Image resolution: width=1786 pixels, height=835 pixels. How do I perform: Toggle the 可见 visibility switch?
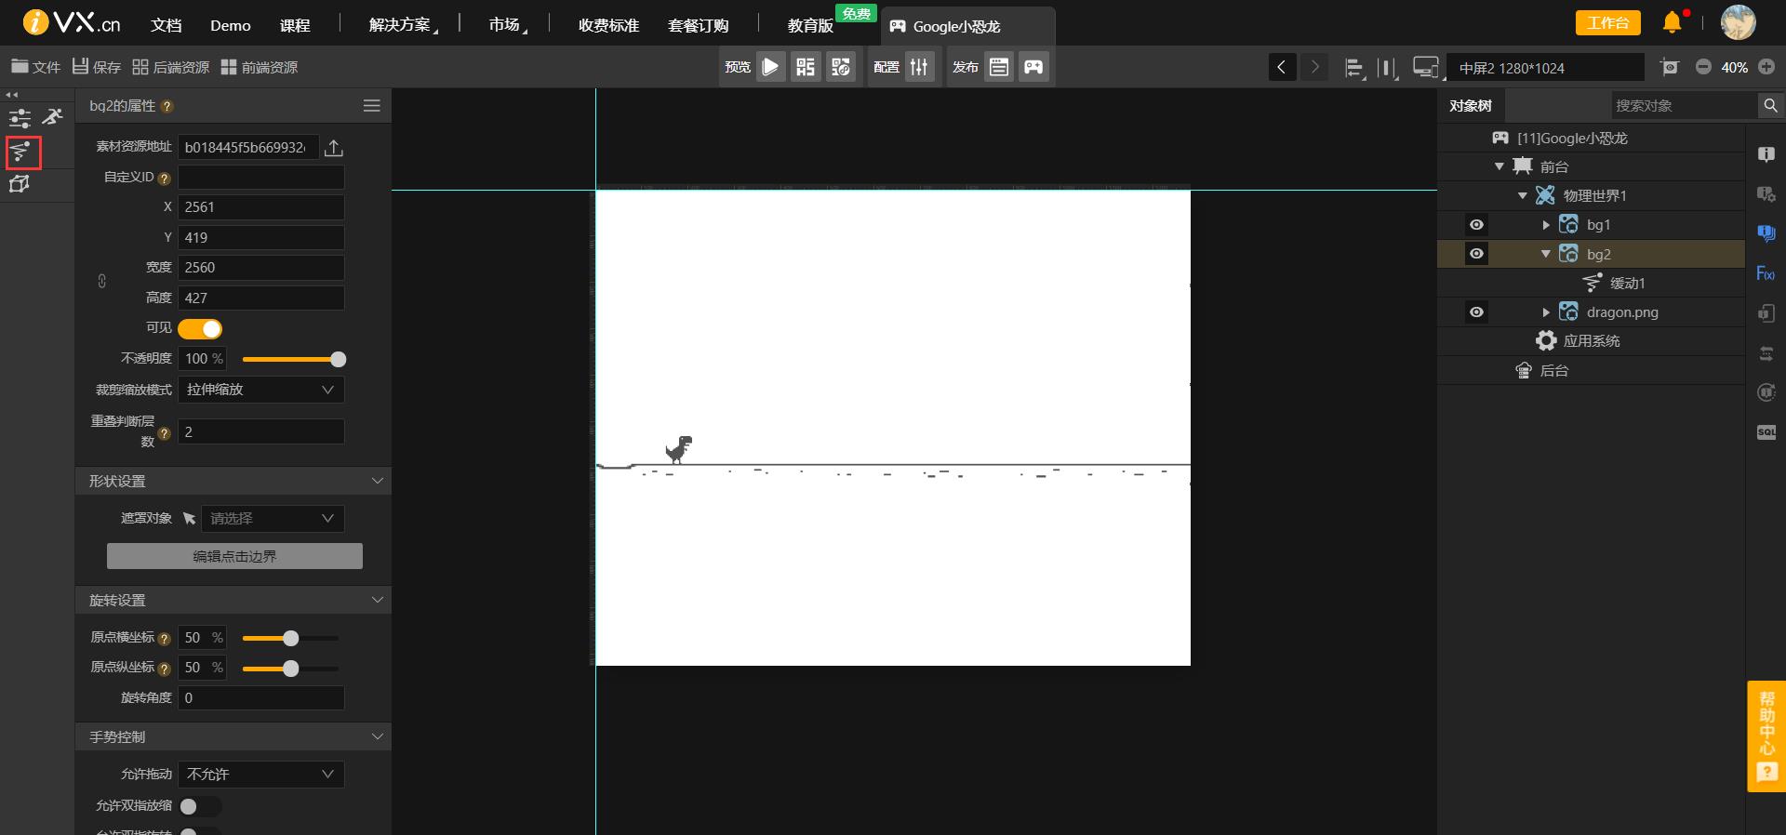click(x=200, y=329)
